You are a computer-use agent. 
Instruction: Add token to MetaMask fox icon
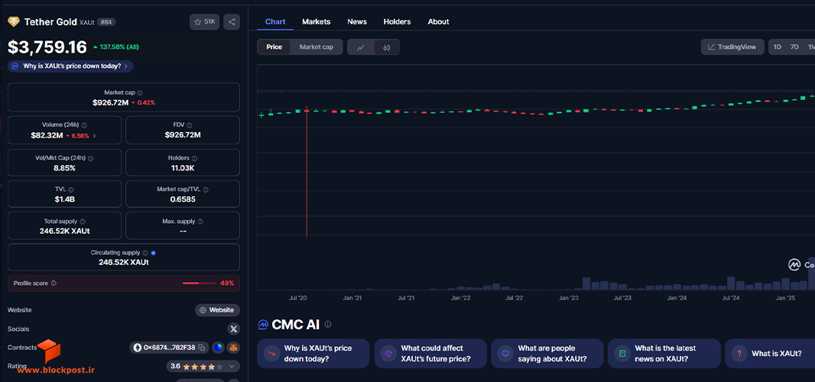233,347
